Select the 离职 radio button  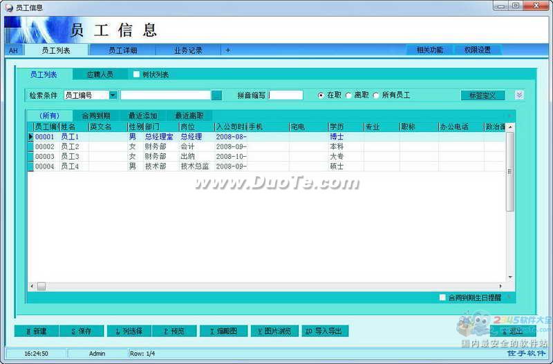click(x=348, y=95)
